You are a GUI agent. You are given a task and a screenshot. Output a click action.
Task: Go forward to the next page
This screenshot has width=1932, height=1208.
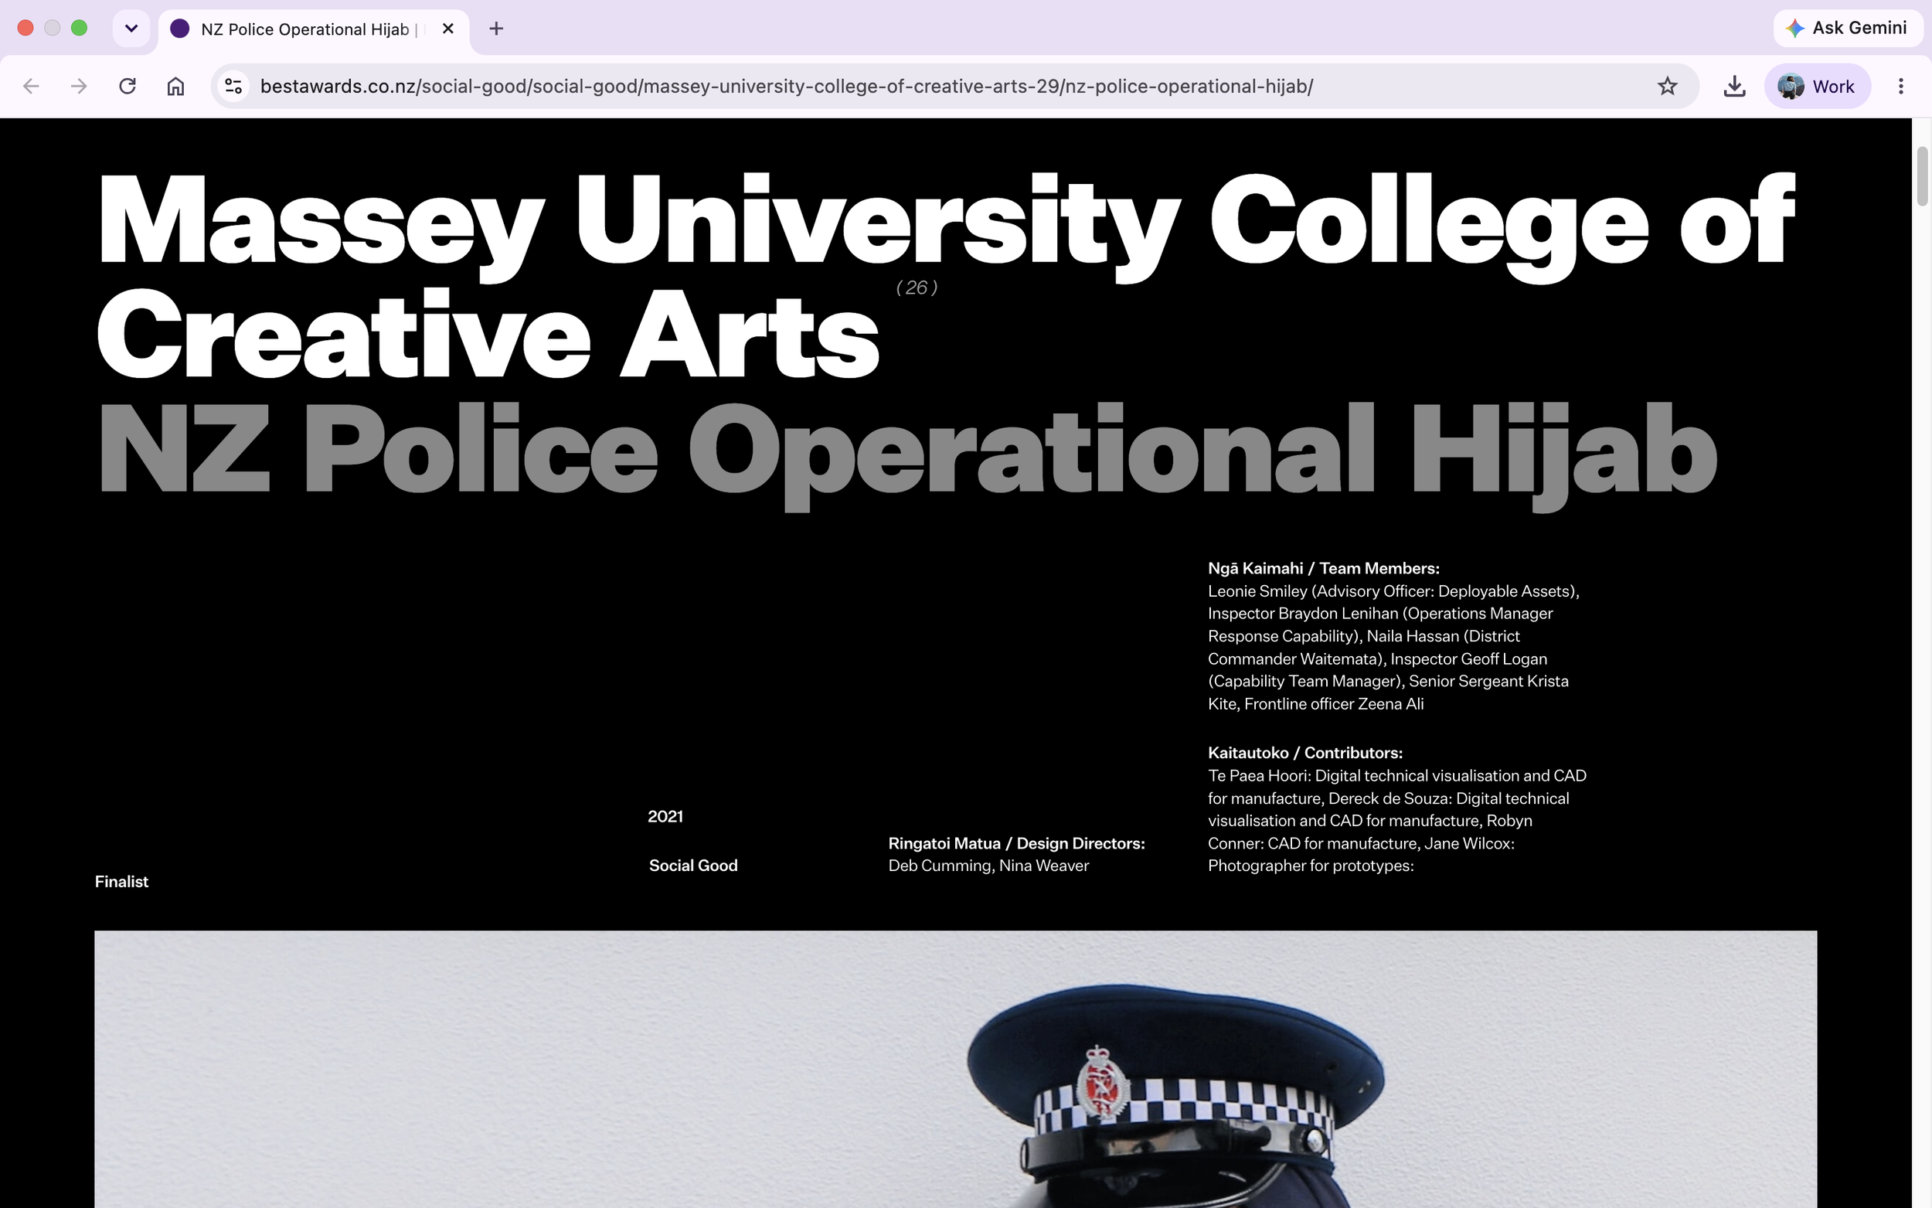(x=78, y=87)
